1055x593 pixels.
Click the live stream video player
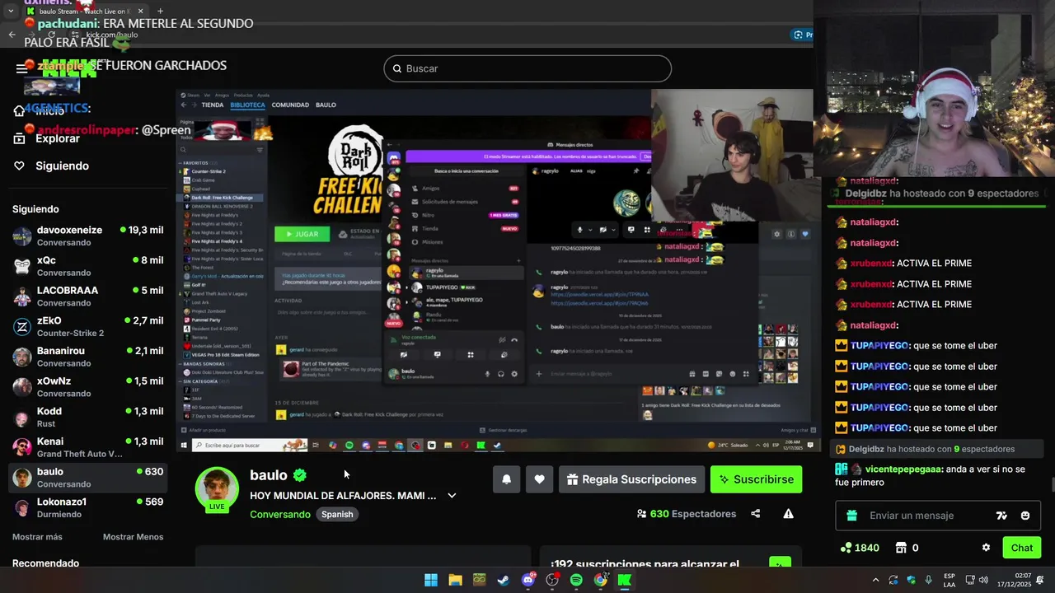tap(499, 270)
